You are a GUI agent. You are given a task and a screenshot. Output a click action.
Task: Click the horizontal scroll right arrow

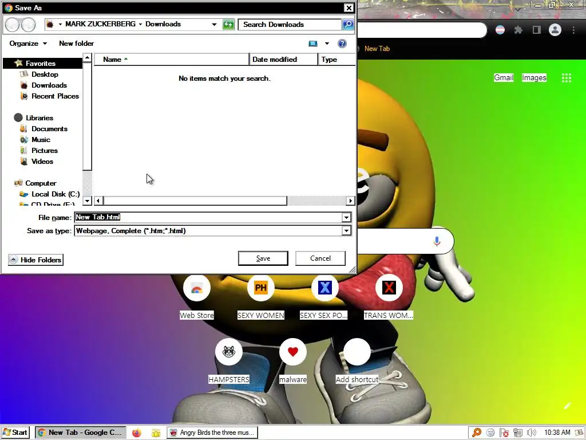click(x=350, y=201)
